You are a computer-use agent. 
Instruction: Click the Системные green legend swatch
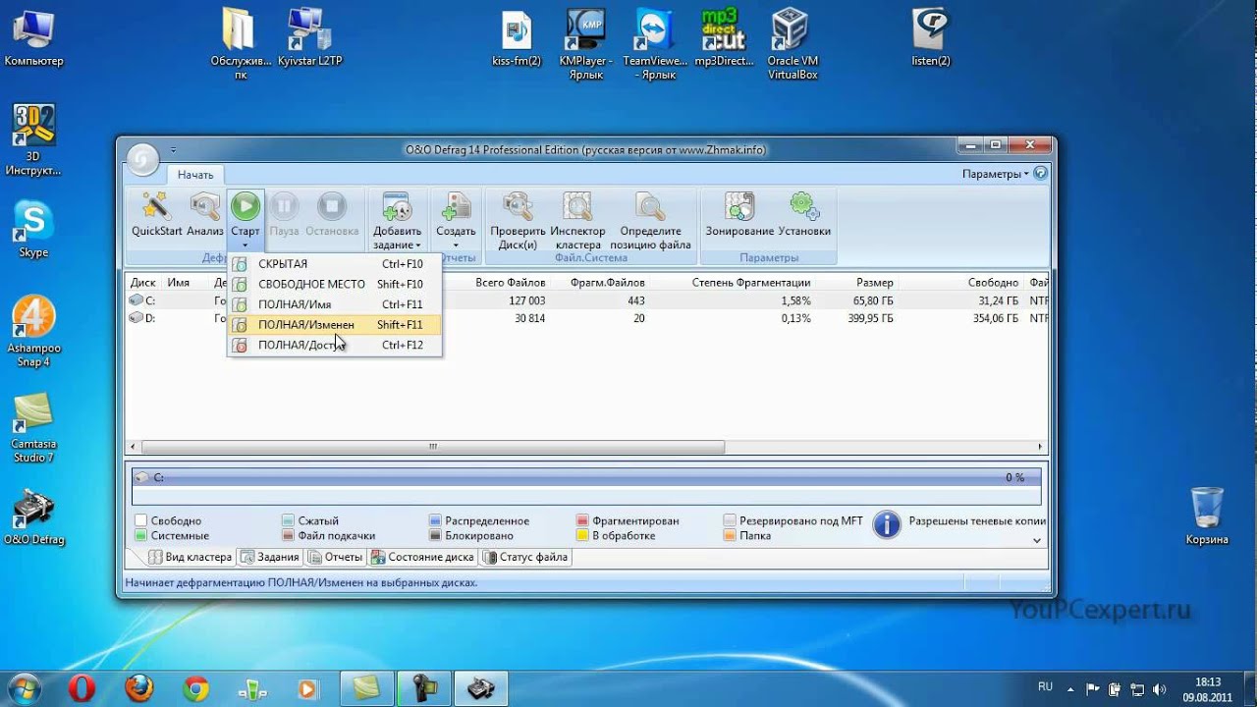pos(141,536)
